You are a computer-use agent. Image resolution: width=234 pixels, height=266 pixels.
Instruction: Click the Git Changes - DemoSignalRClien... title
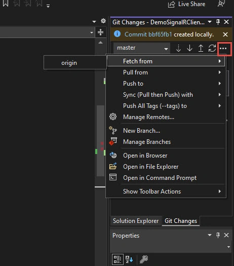click(159, 22)
